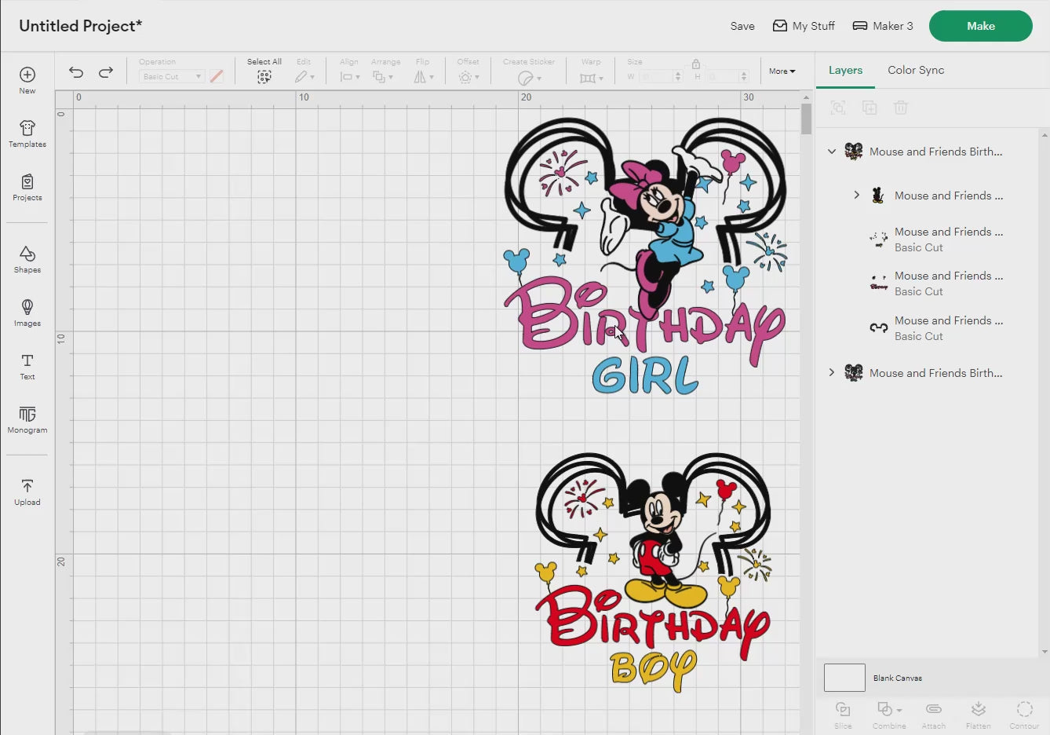
Task: Switch to the Layers tab
Action: [x=845, y=70]
